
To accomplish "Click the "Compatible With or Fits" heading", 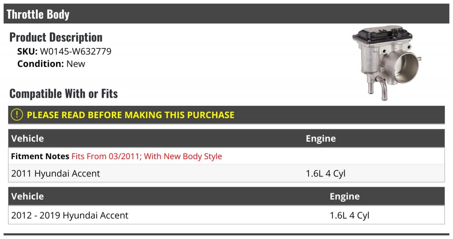I will (63, 93).
